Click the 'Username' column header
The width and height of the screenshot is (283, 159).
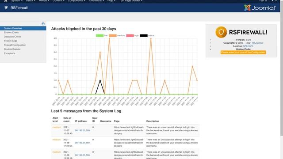click(x=106, y=121)
